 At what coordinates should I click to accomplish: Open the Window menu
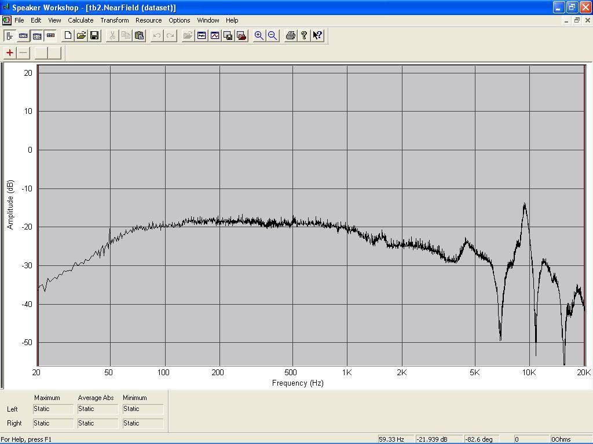(208, 20)
